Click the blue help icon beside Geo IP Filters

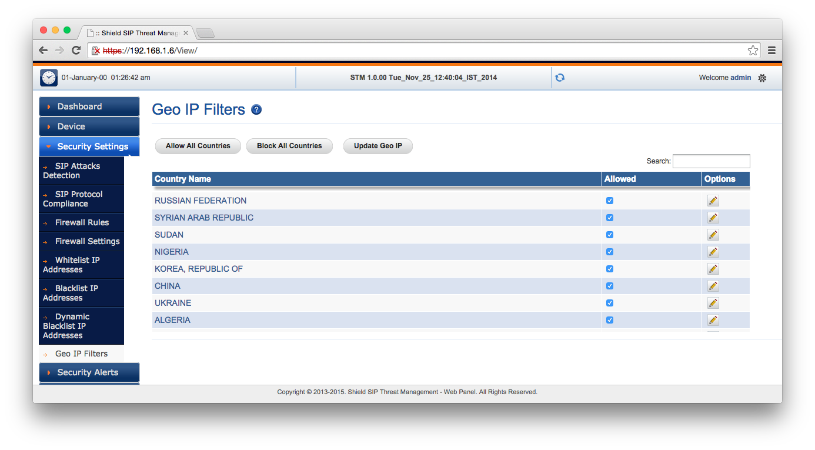pyautogui.click(x=256, y=109)
